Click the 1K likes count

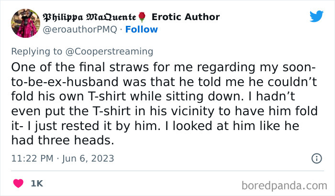37,183
